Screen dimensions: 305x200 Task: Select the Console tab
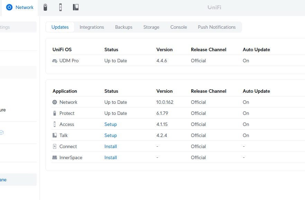click(x=178, y=27)
